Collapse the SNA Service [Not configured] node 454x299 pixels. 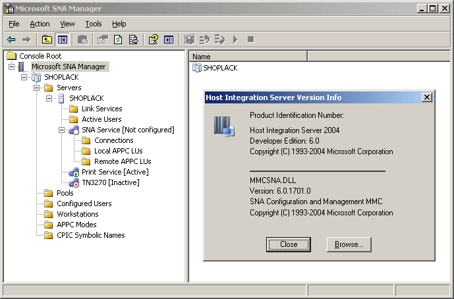click(61, 130)
